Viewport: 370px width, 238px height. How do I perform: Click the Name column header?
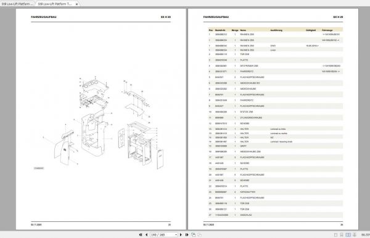(243, 30)
